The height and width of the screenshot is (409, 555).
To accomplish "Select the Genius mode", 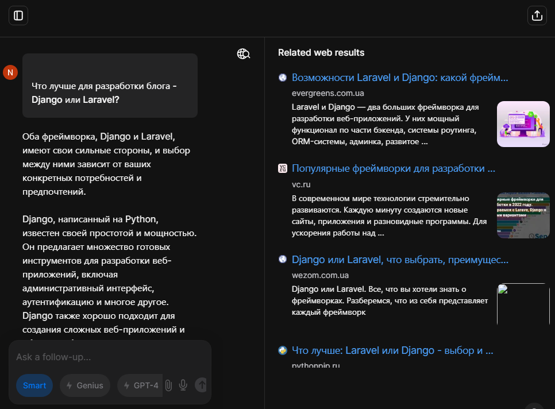I will 85,385.
